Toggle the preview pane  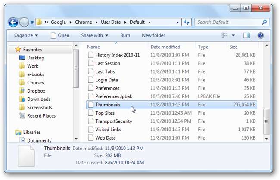pyautogui.click(x=246, y=35)
